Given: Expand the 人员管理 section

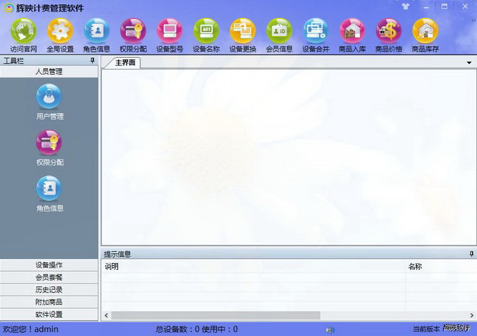Looking at the screenshot, I should [x=49, y=72].
